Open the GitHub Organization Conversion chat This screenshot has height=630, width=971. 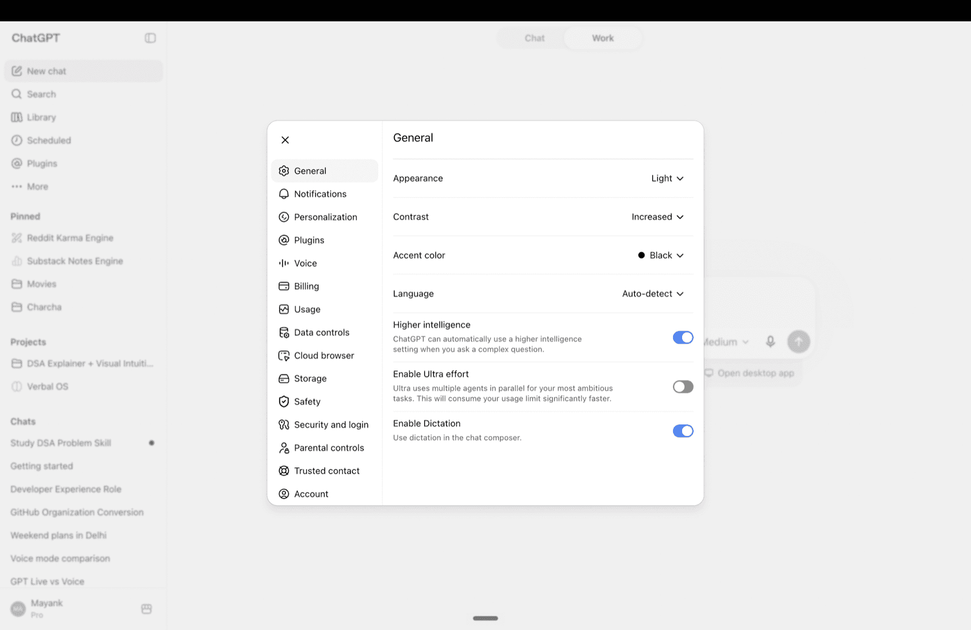click(x=83, y=512)
